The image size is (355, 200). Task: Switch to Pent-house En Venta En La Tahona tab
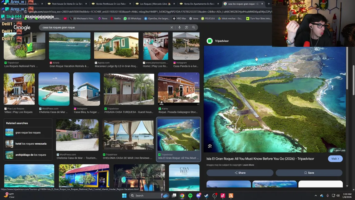[68, 4]
